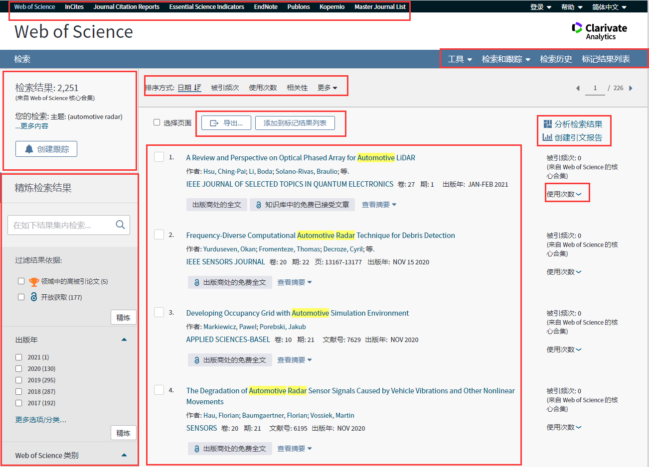Image resolution: width=649 pixels, height=467 pixels.
Task: Check publication year 2021 (1)
Action: (x=18, y=357)
